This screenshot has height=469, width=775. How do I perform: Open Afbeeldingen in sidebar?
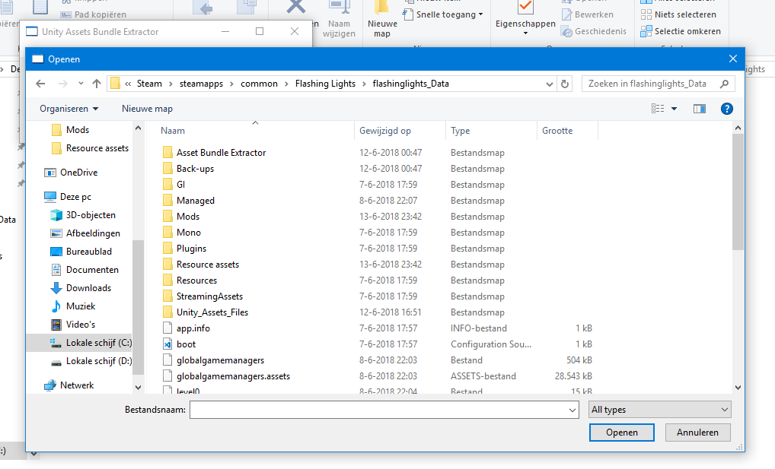click(x=93, y=233)
